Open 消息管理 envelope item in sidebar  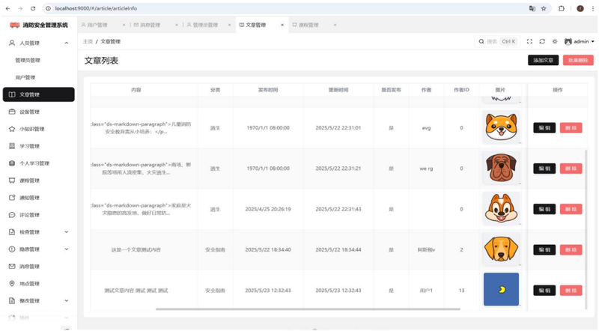click(x=28, y=267)
